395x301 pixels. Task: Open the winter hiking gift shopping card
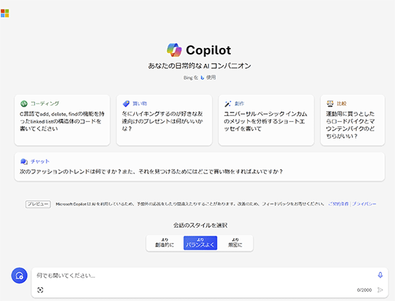tap(165, 120)
